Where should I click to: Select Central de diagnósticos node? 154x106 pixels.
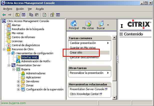coord(26,45)
